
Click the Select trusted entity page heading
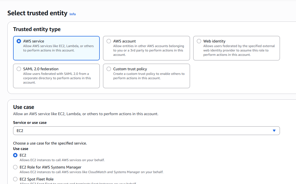[x=37, y=13]
